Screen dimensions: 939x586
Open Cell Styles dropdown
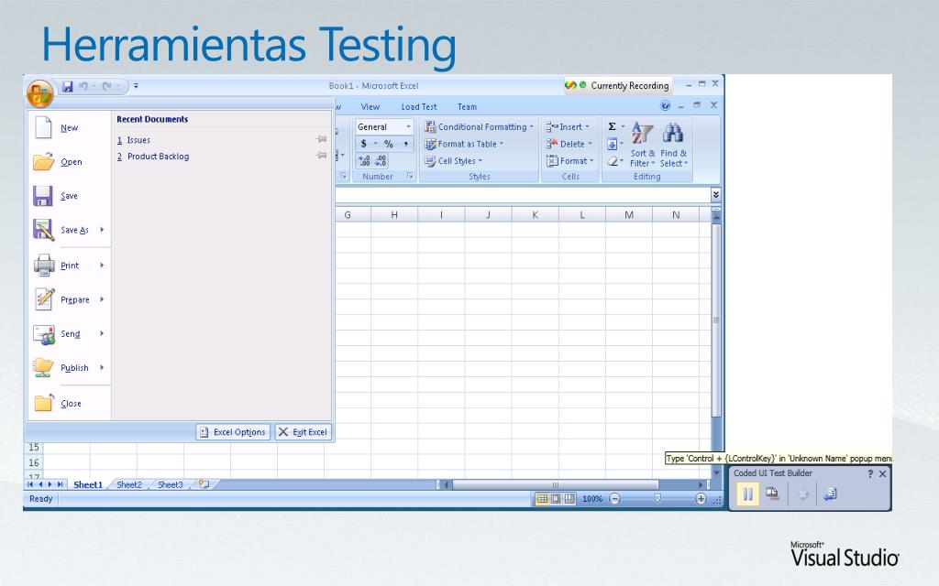(x=453, y=161)
